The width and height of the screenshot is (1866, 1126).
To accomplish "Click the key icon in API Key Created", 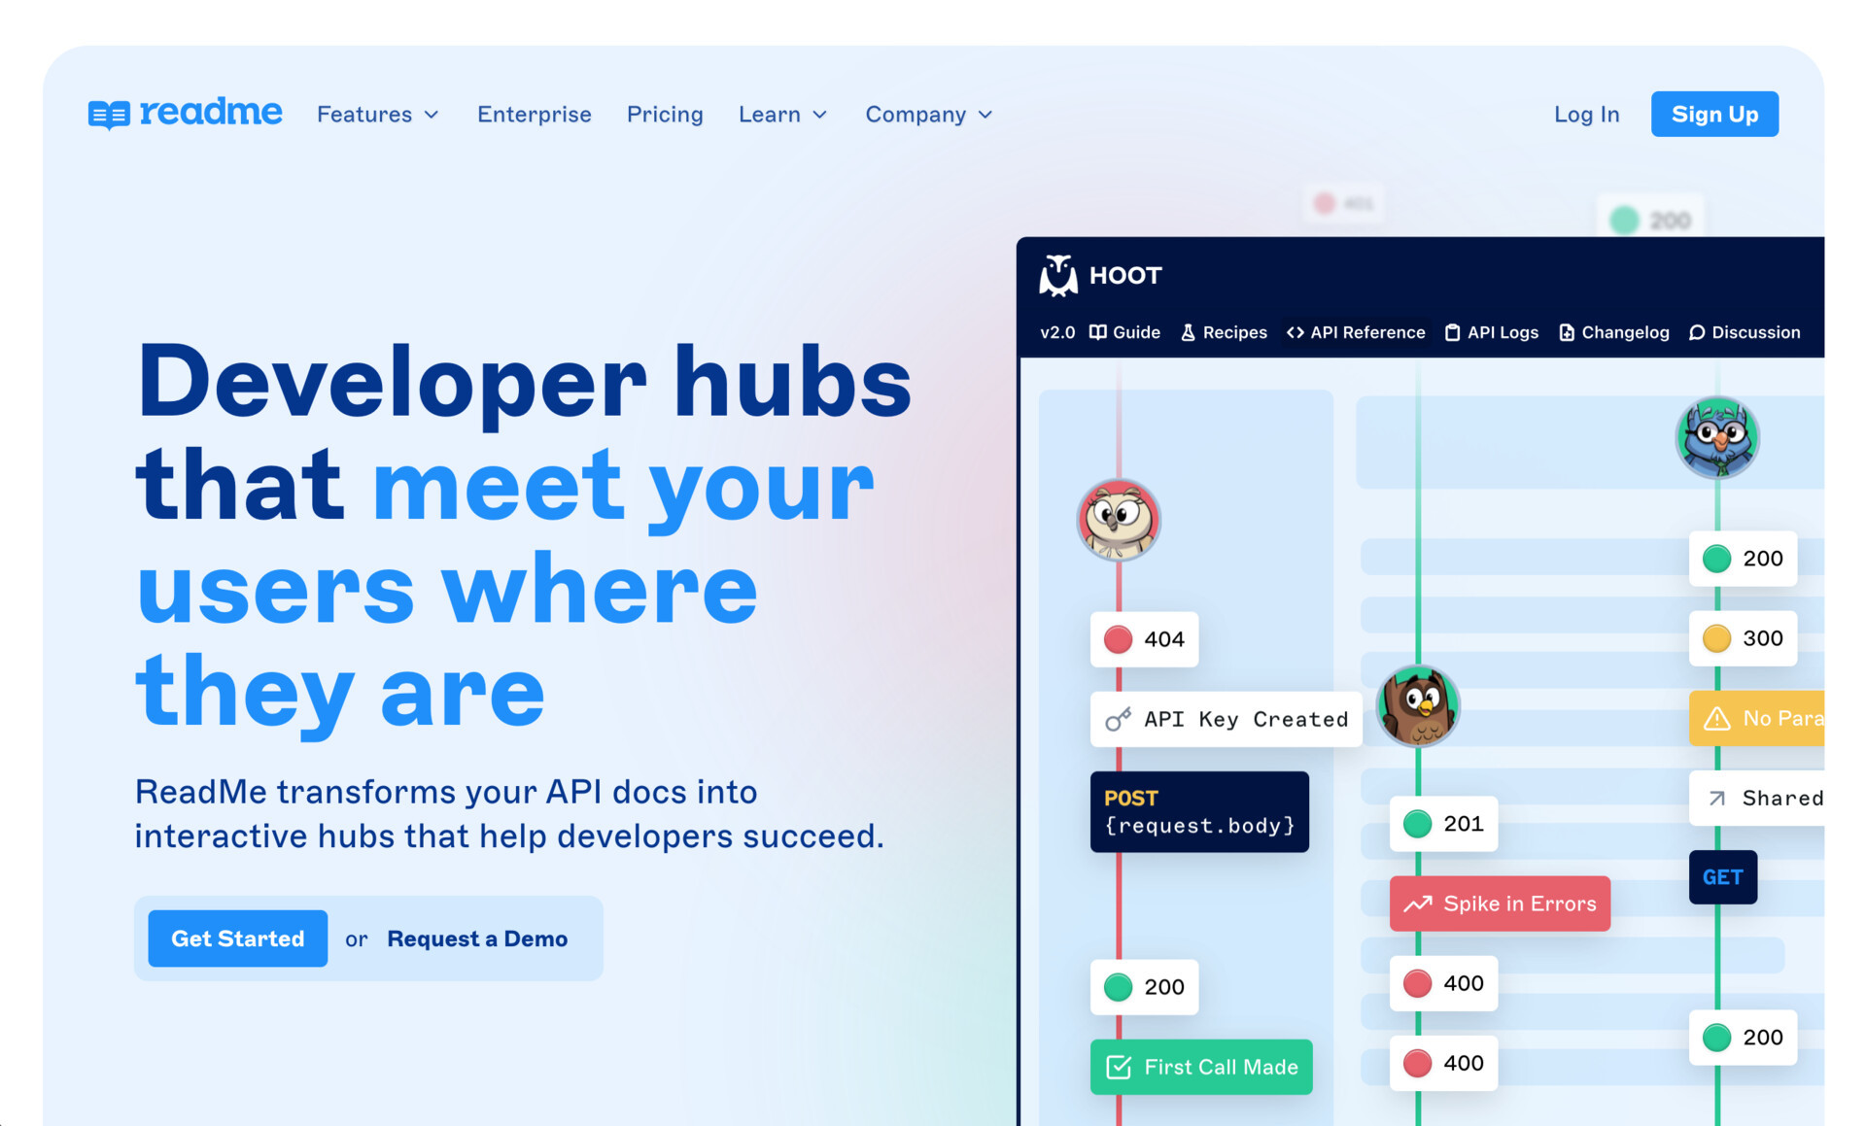I will (1119, 719).
